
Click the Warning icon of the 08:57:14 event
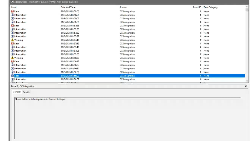tap(12, 40)
